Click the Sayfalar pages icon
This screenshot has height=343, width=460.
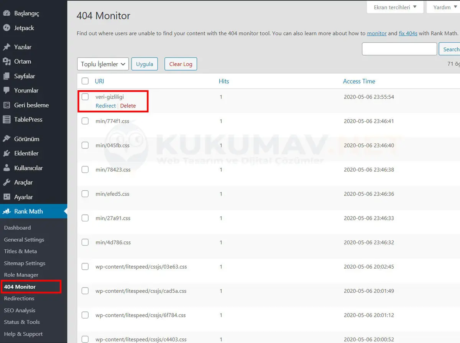[7, 76]
